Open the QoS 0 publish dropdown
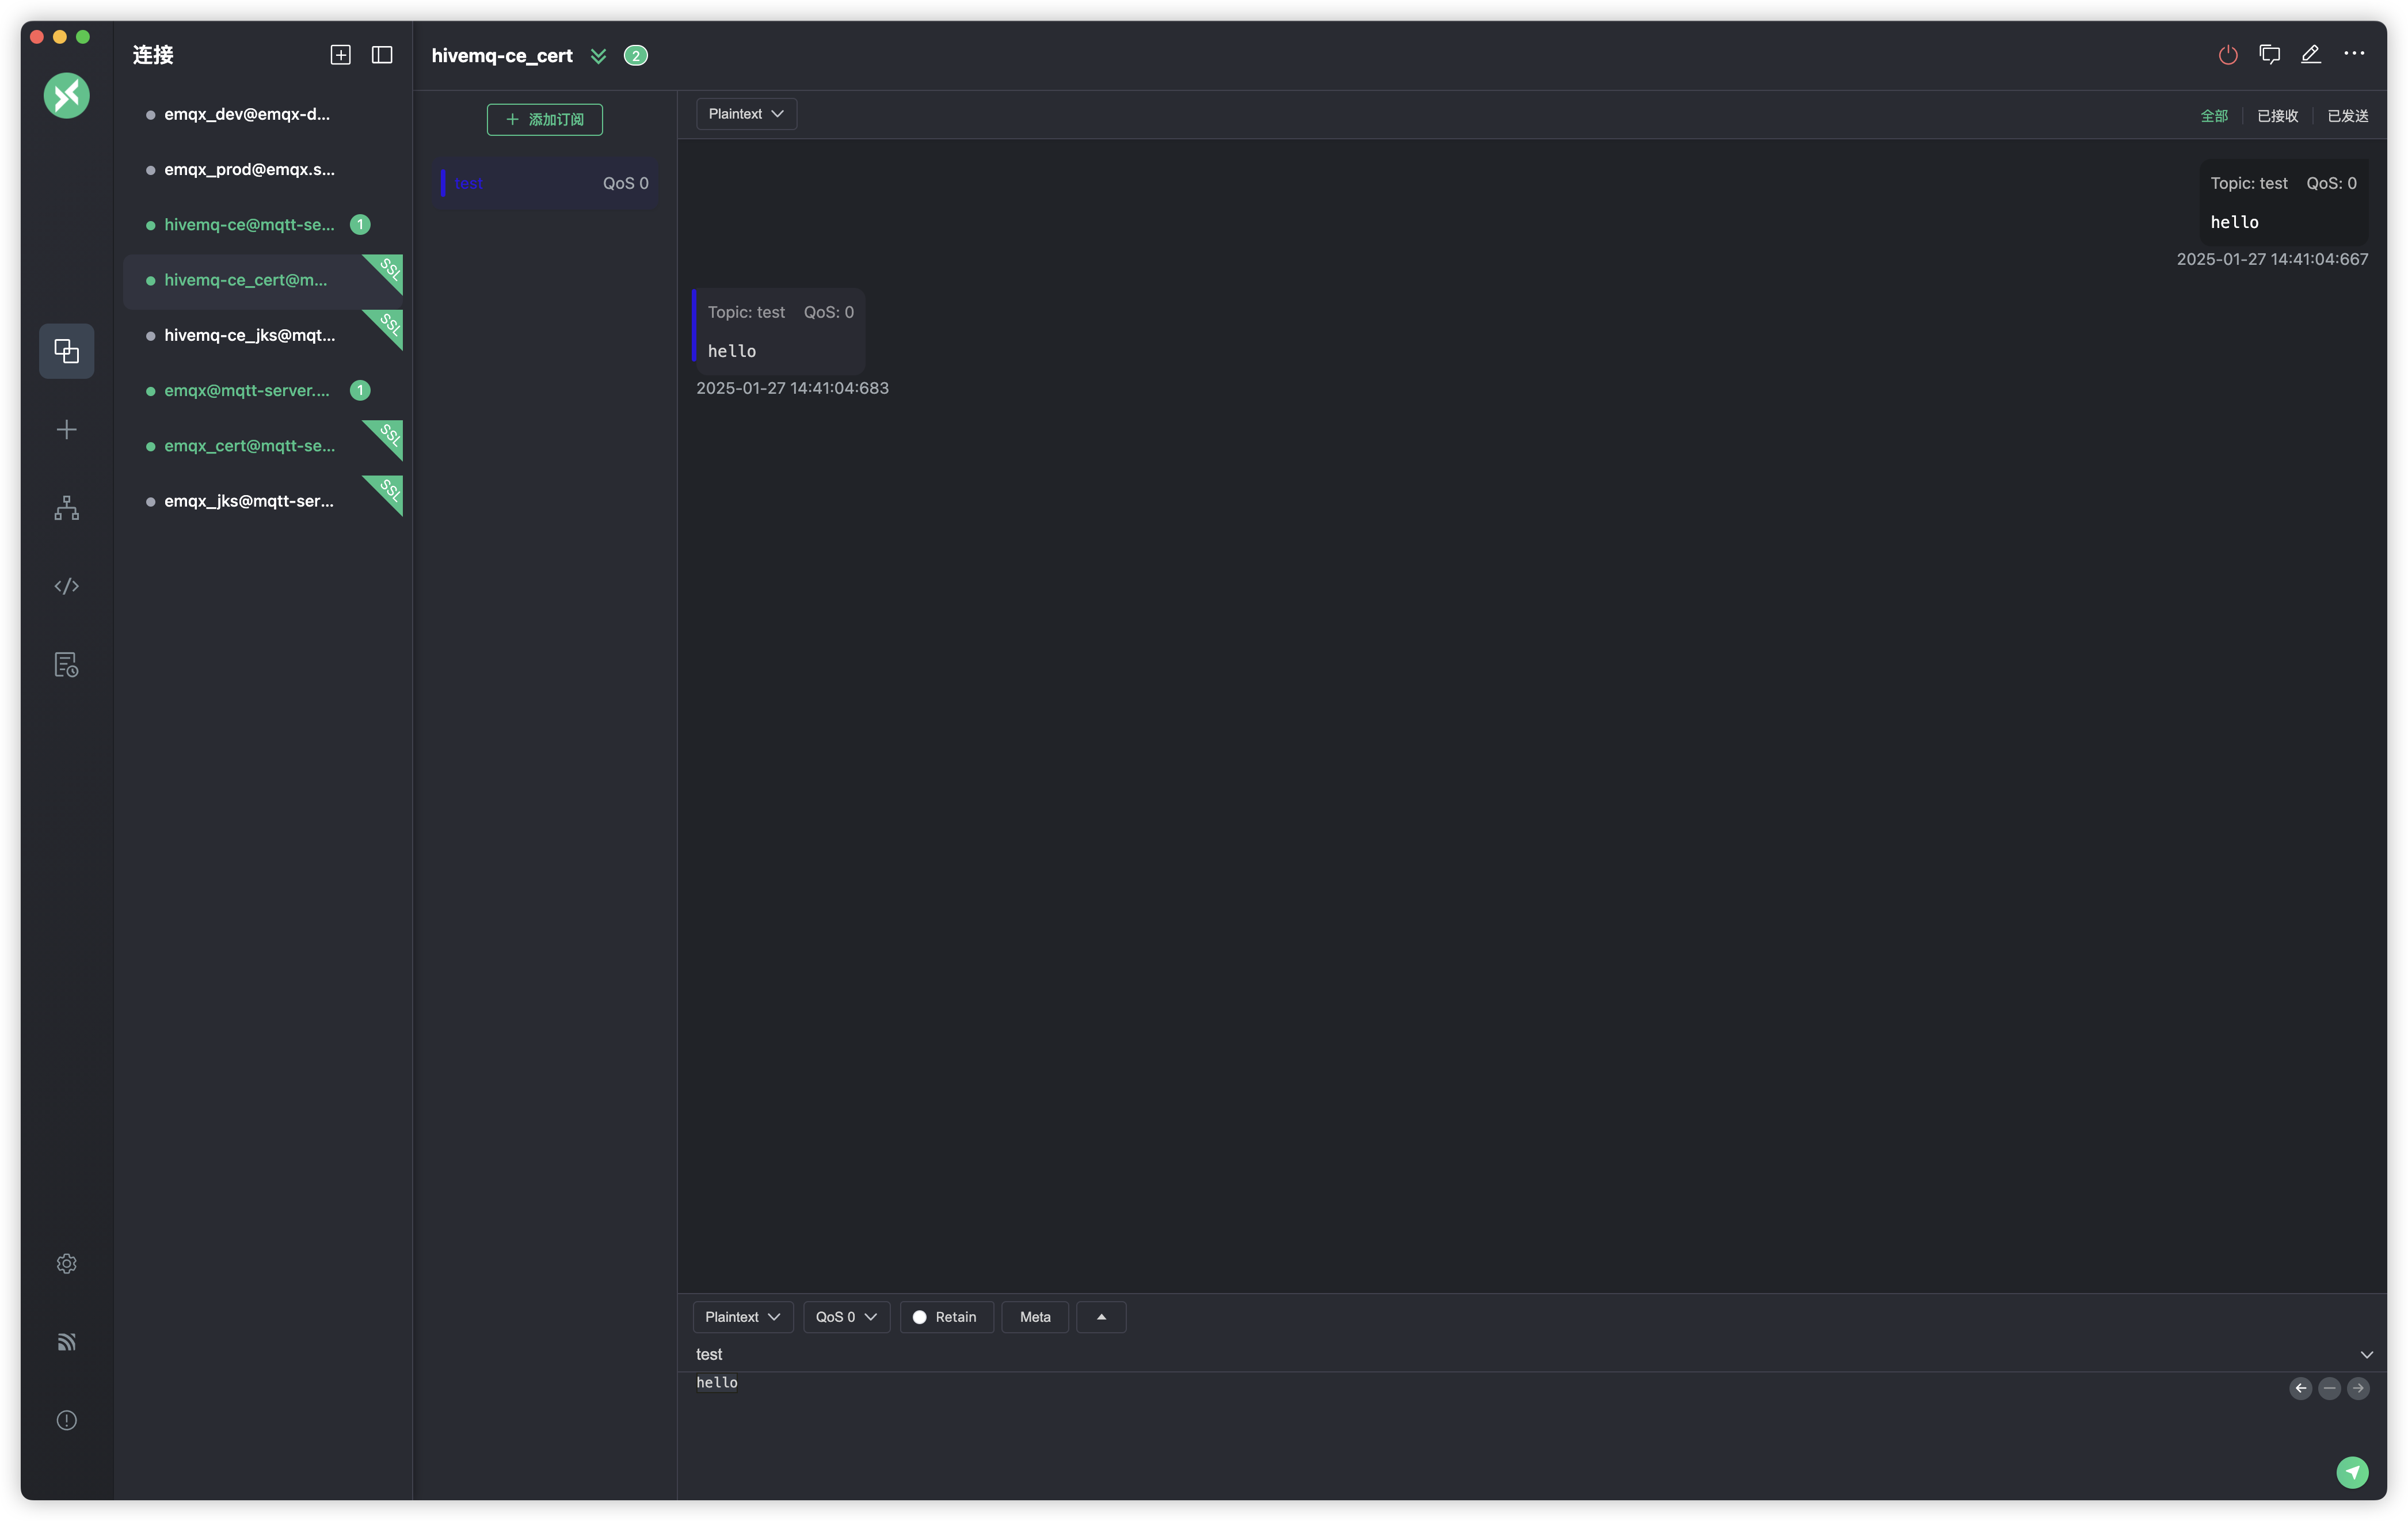Viewport: 2408px width, 1521px height. [846, 1317]
